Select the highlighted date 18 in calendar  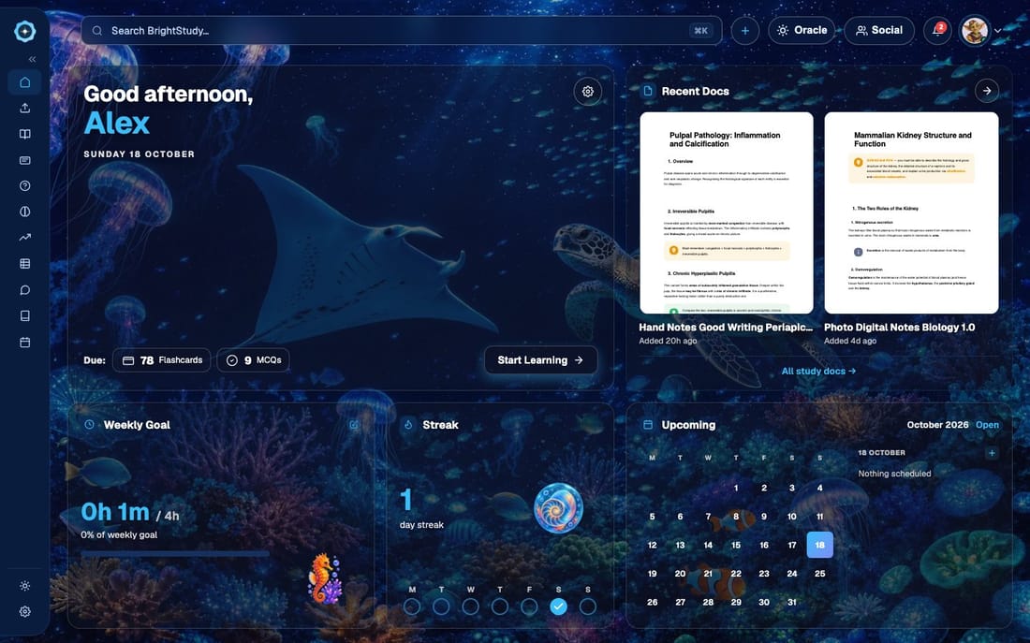[820, 545]
